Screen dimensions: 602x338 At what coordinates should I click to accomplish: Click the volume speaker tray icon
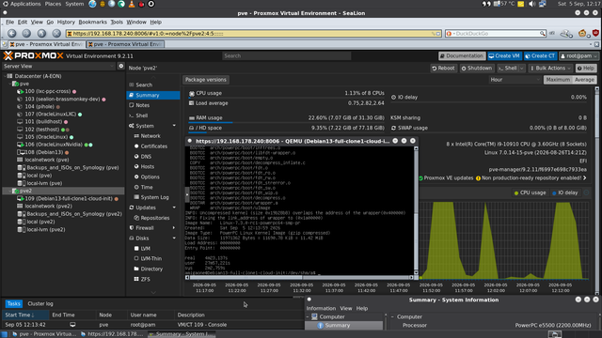(x=531, y=4)
